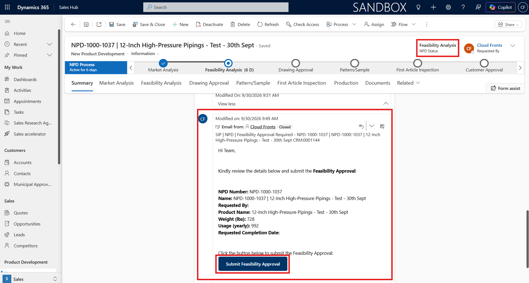529x283 pixels.
Task: Toggle the hamburger site map menu
Action: click(7, 21)
